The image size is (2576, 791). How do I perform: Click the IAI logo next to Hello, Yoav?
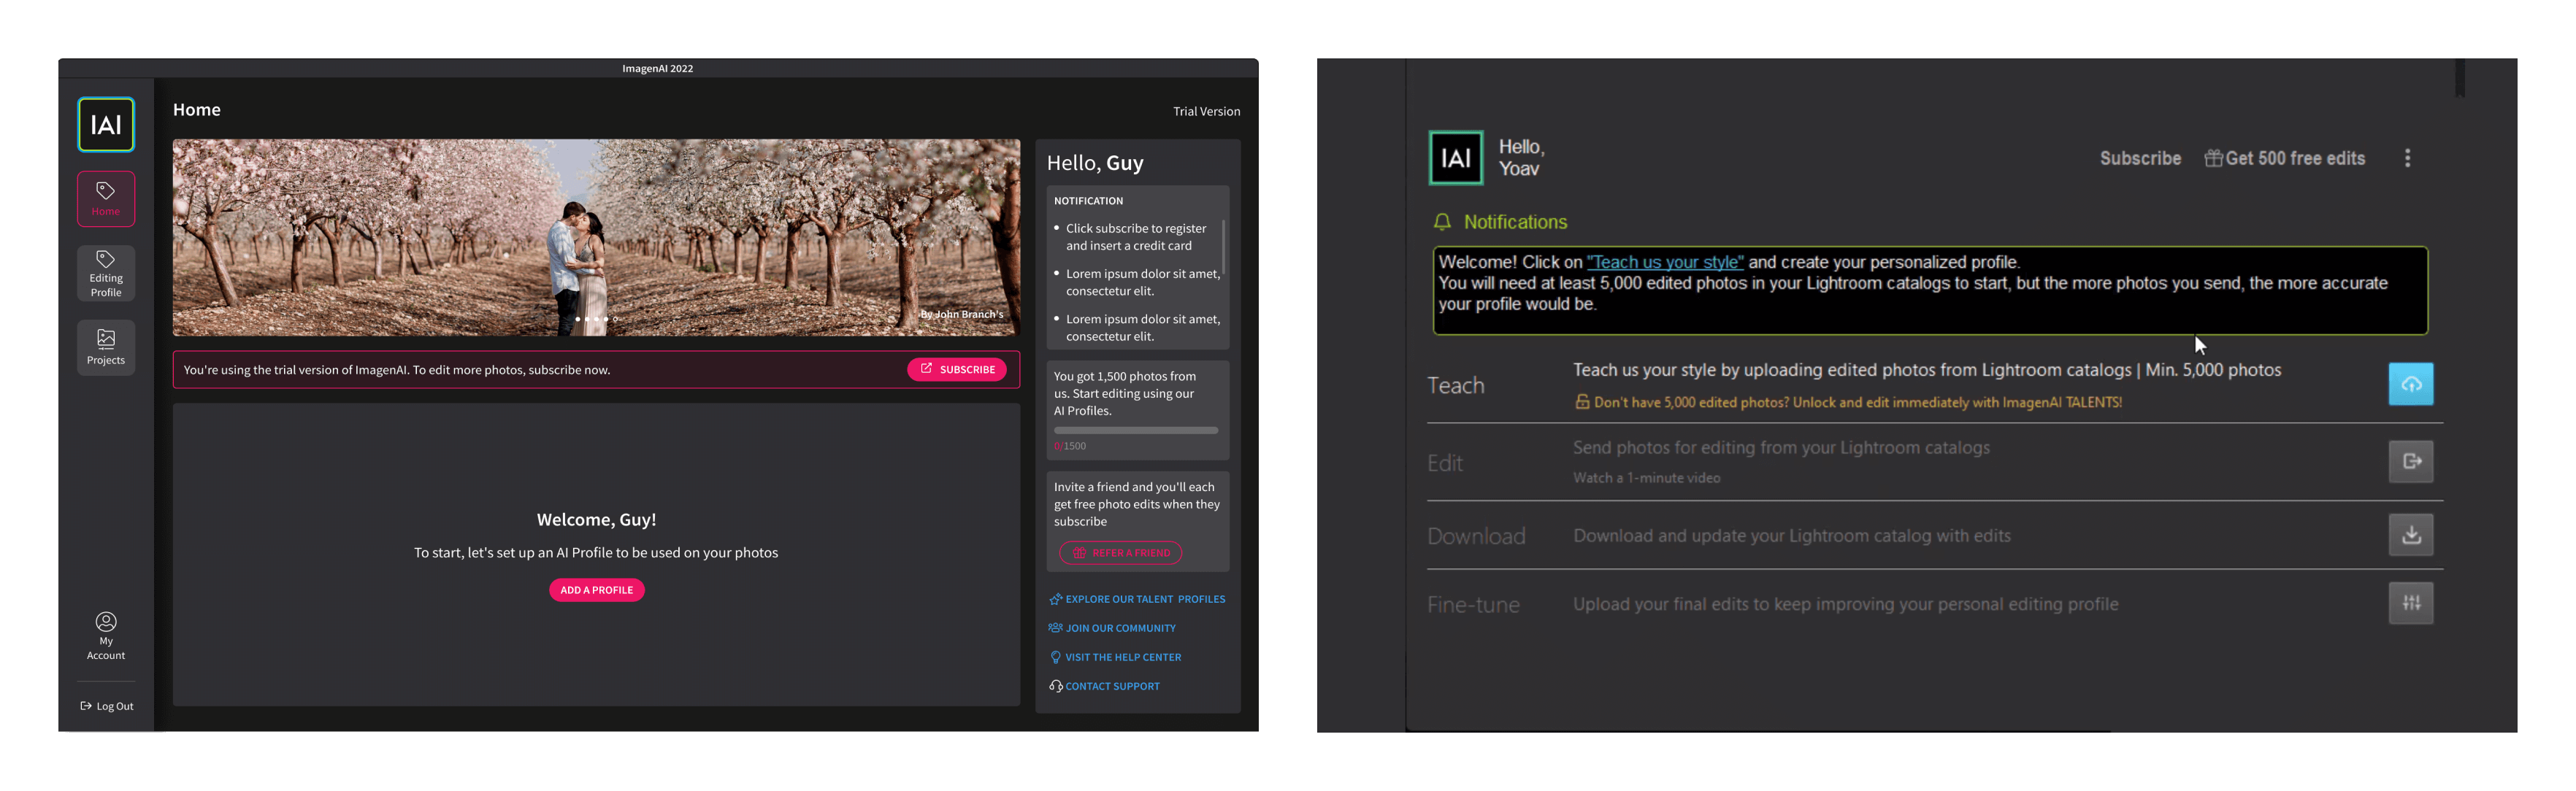[x=1455, y=158]
